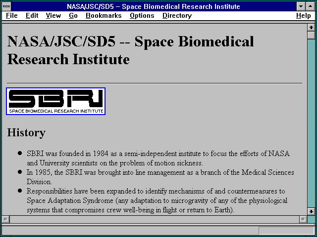
Task: Open the Options menu
Action: coord(142,15)
